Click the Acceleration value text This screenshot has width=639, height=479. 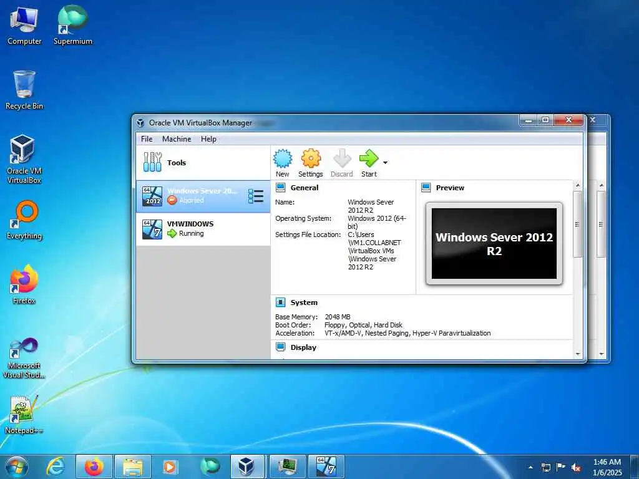tap(407, 333)
